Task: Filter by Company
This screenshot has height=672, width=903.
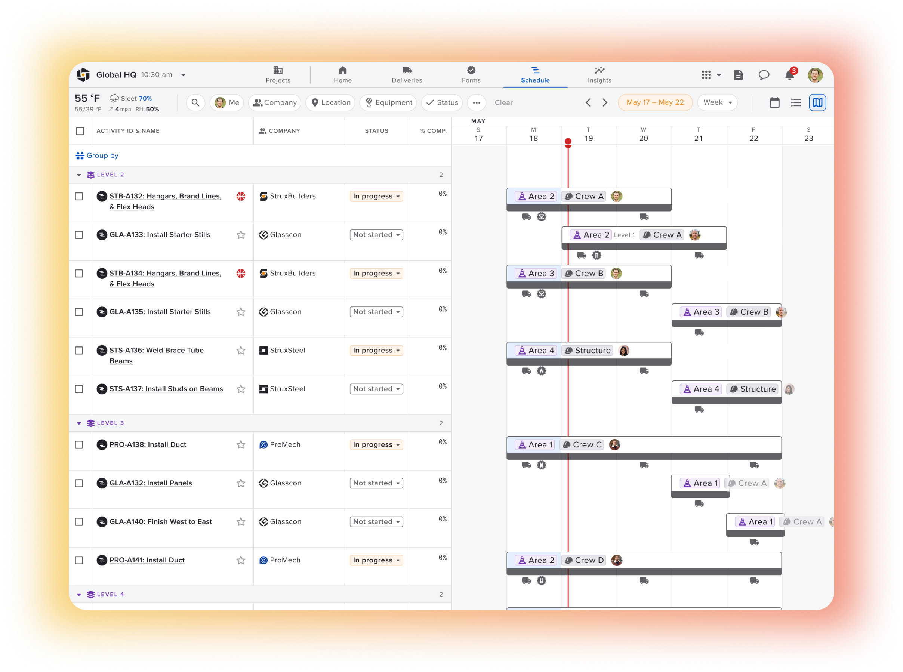Action: pos(275,102)
